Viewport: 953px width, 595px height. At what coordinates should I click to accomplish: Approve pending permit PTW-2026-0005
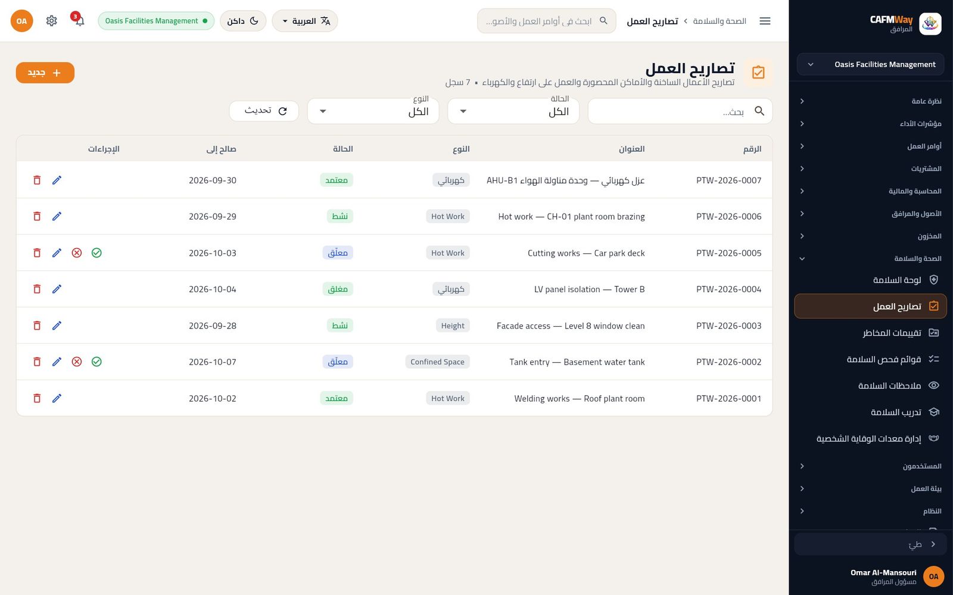(96, 253)
